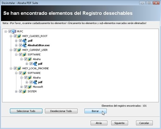Select the AloahaEditor.exe label
The image size is (161, 129).
38,45
